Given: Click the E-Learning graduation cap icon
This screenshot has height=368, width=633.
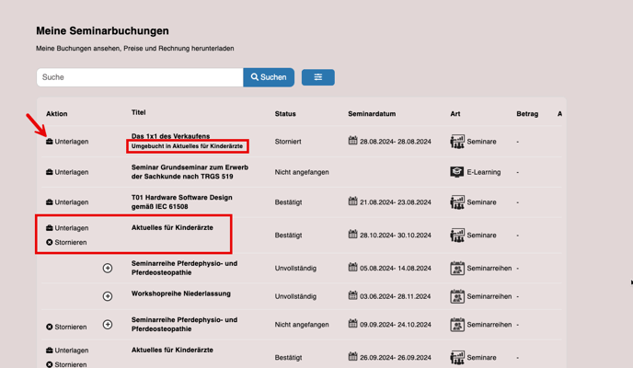Looking at the screenshot, I should click(456, 172).
